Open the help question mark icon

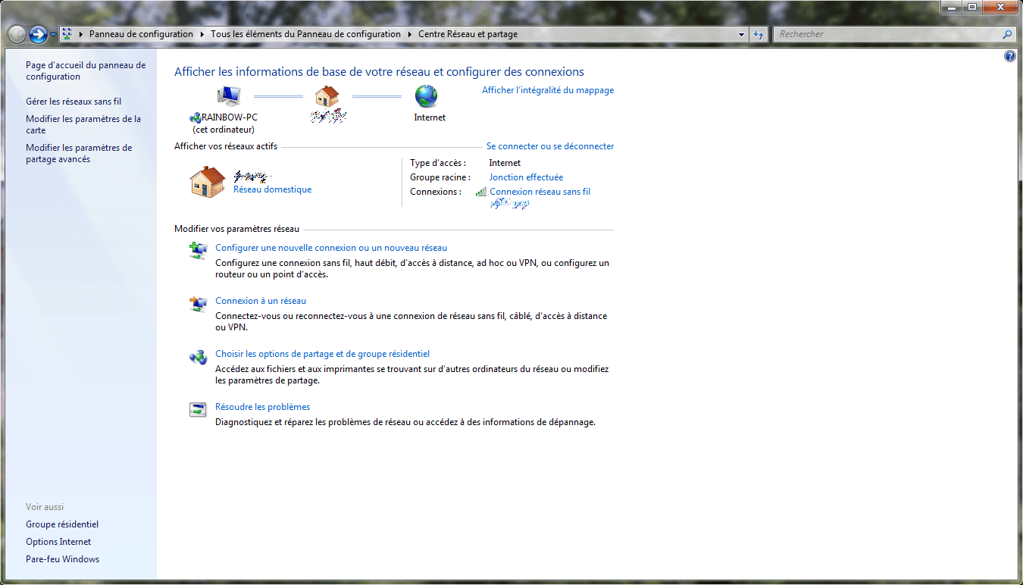[1009, 56]
